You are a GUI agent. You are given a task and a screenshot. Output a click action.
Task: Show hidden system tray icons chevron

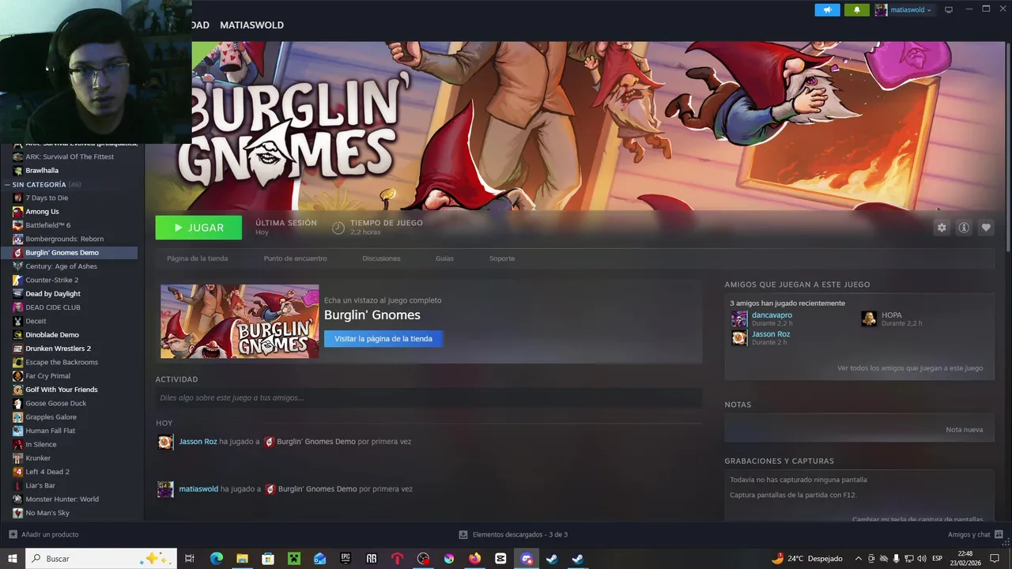pos(859,559)
